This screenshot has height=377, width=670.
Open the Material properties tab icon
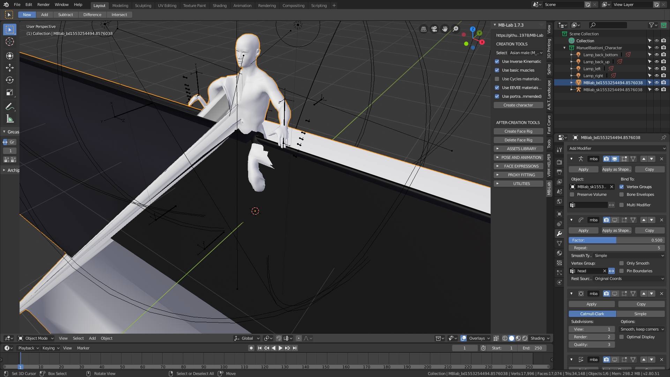[x=559, y=253]
